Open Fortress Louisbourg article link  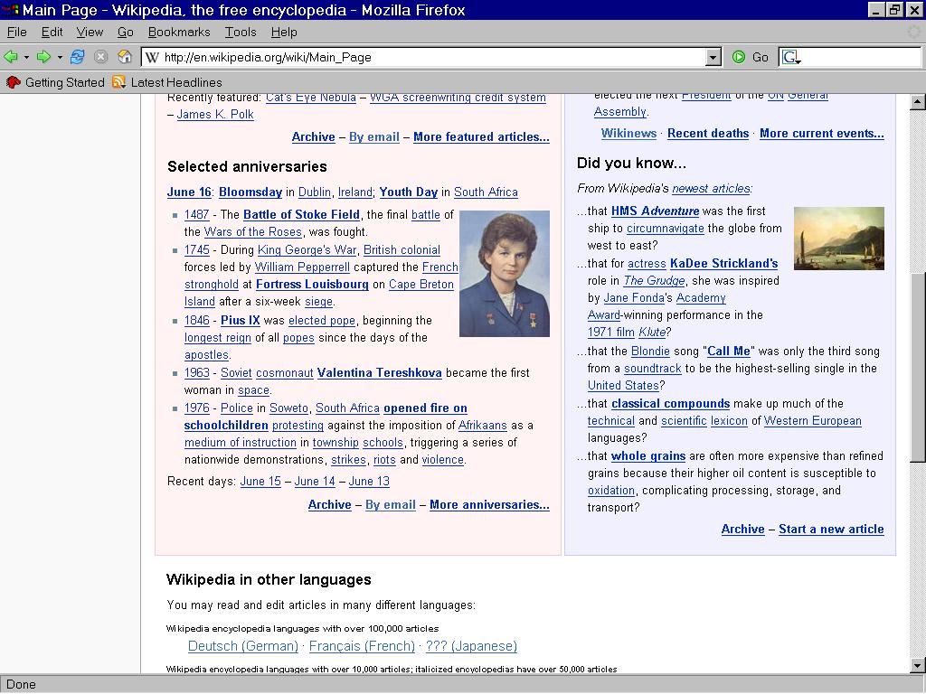(312, 284)
